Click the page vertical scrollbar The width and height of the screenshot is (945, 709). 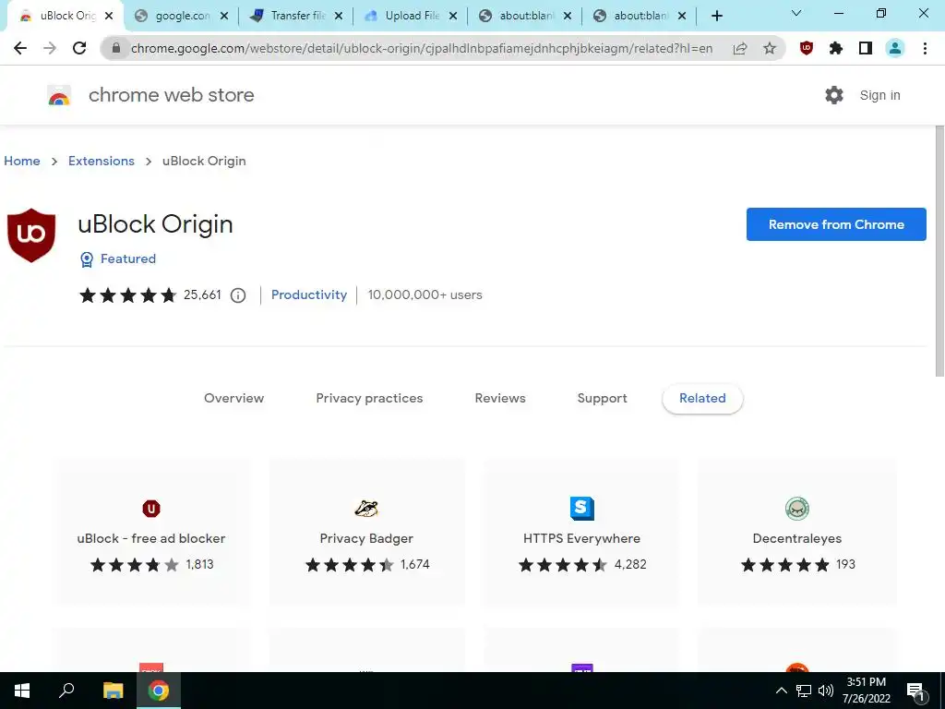(x=939, y=251)
